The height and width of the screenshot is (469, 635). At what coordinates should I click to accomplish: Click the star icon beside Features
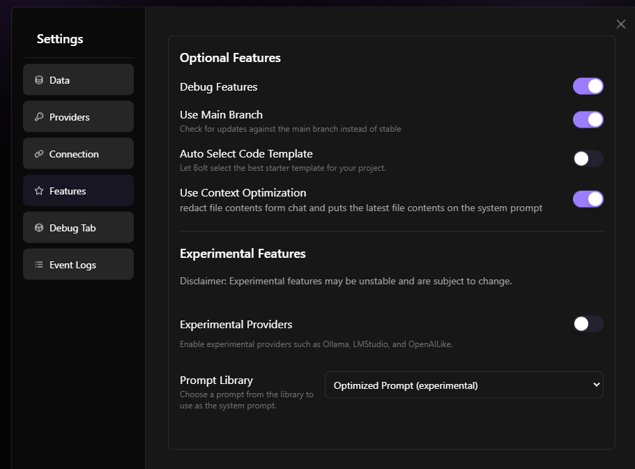coord(39,191)
